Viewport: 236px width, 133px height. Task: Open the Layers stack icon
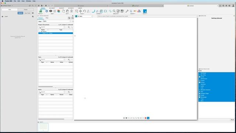tap(59, 11)
